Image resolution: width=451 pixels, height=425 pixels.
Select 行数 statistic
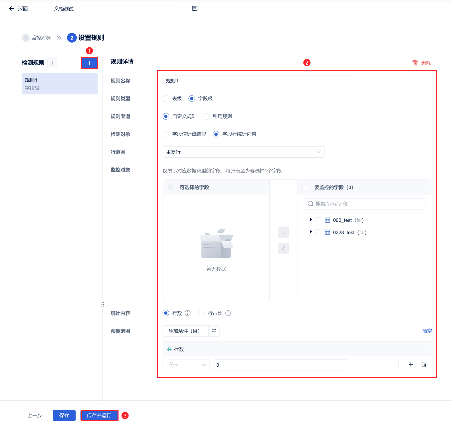tap(166, 313)
